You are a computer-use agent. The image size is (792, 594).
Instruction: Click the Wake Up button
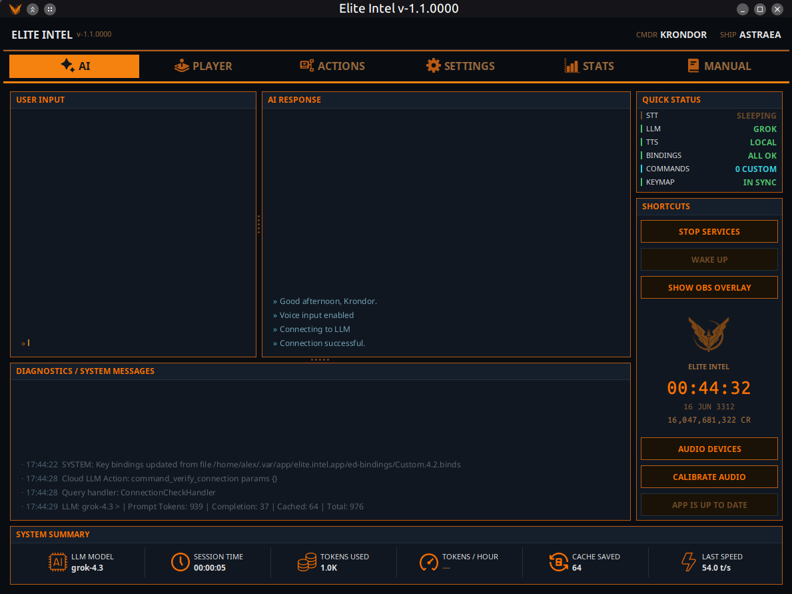709,259
